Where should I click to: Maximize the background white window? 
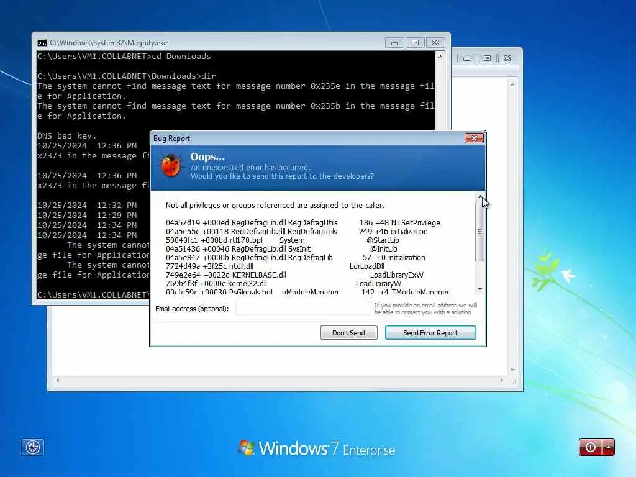click(487, 58)
